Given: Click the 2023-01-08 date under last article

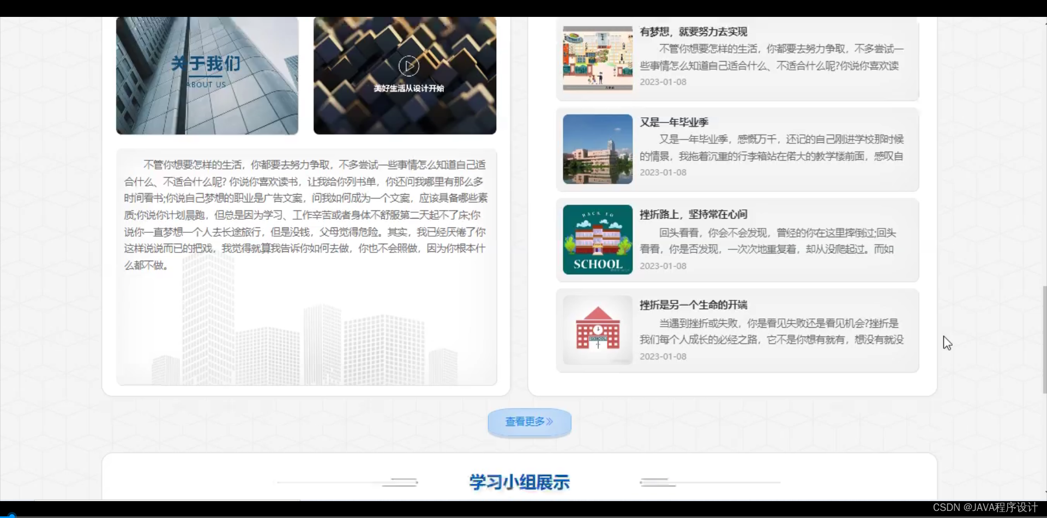Looking at the screenshot, I should pyautogui.click(x=663, y=356).
